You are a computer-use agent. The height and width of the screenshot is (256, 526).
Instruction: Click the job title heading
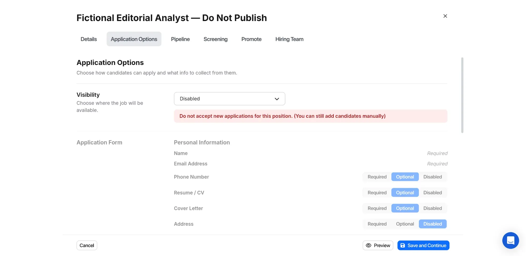172,18
